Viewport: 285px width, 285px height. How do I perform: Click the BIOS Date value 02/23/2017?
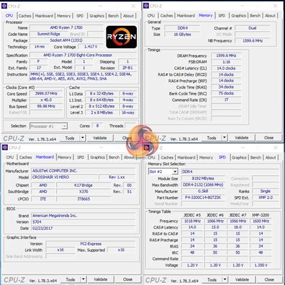point(84,228)
